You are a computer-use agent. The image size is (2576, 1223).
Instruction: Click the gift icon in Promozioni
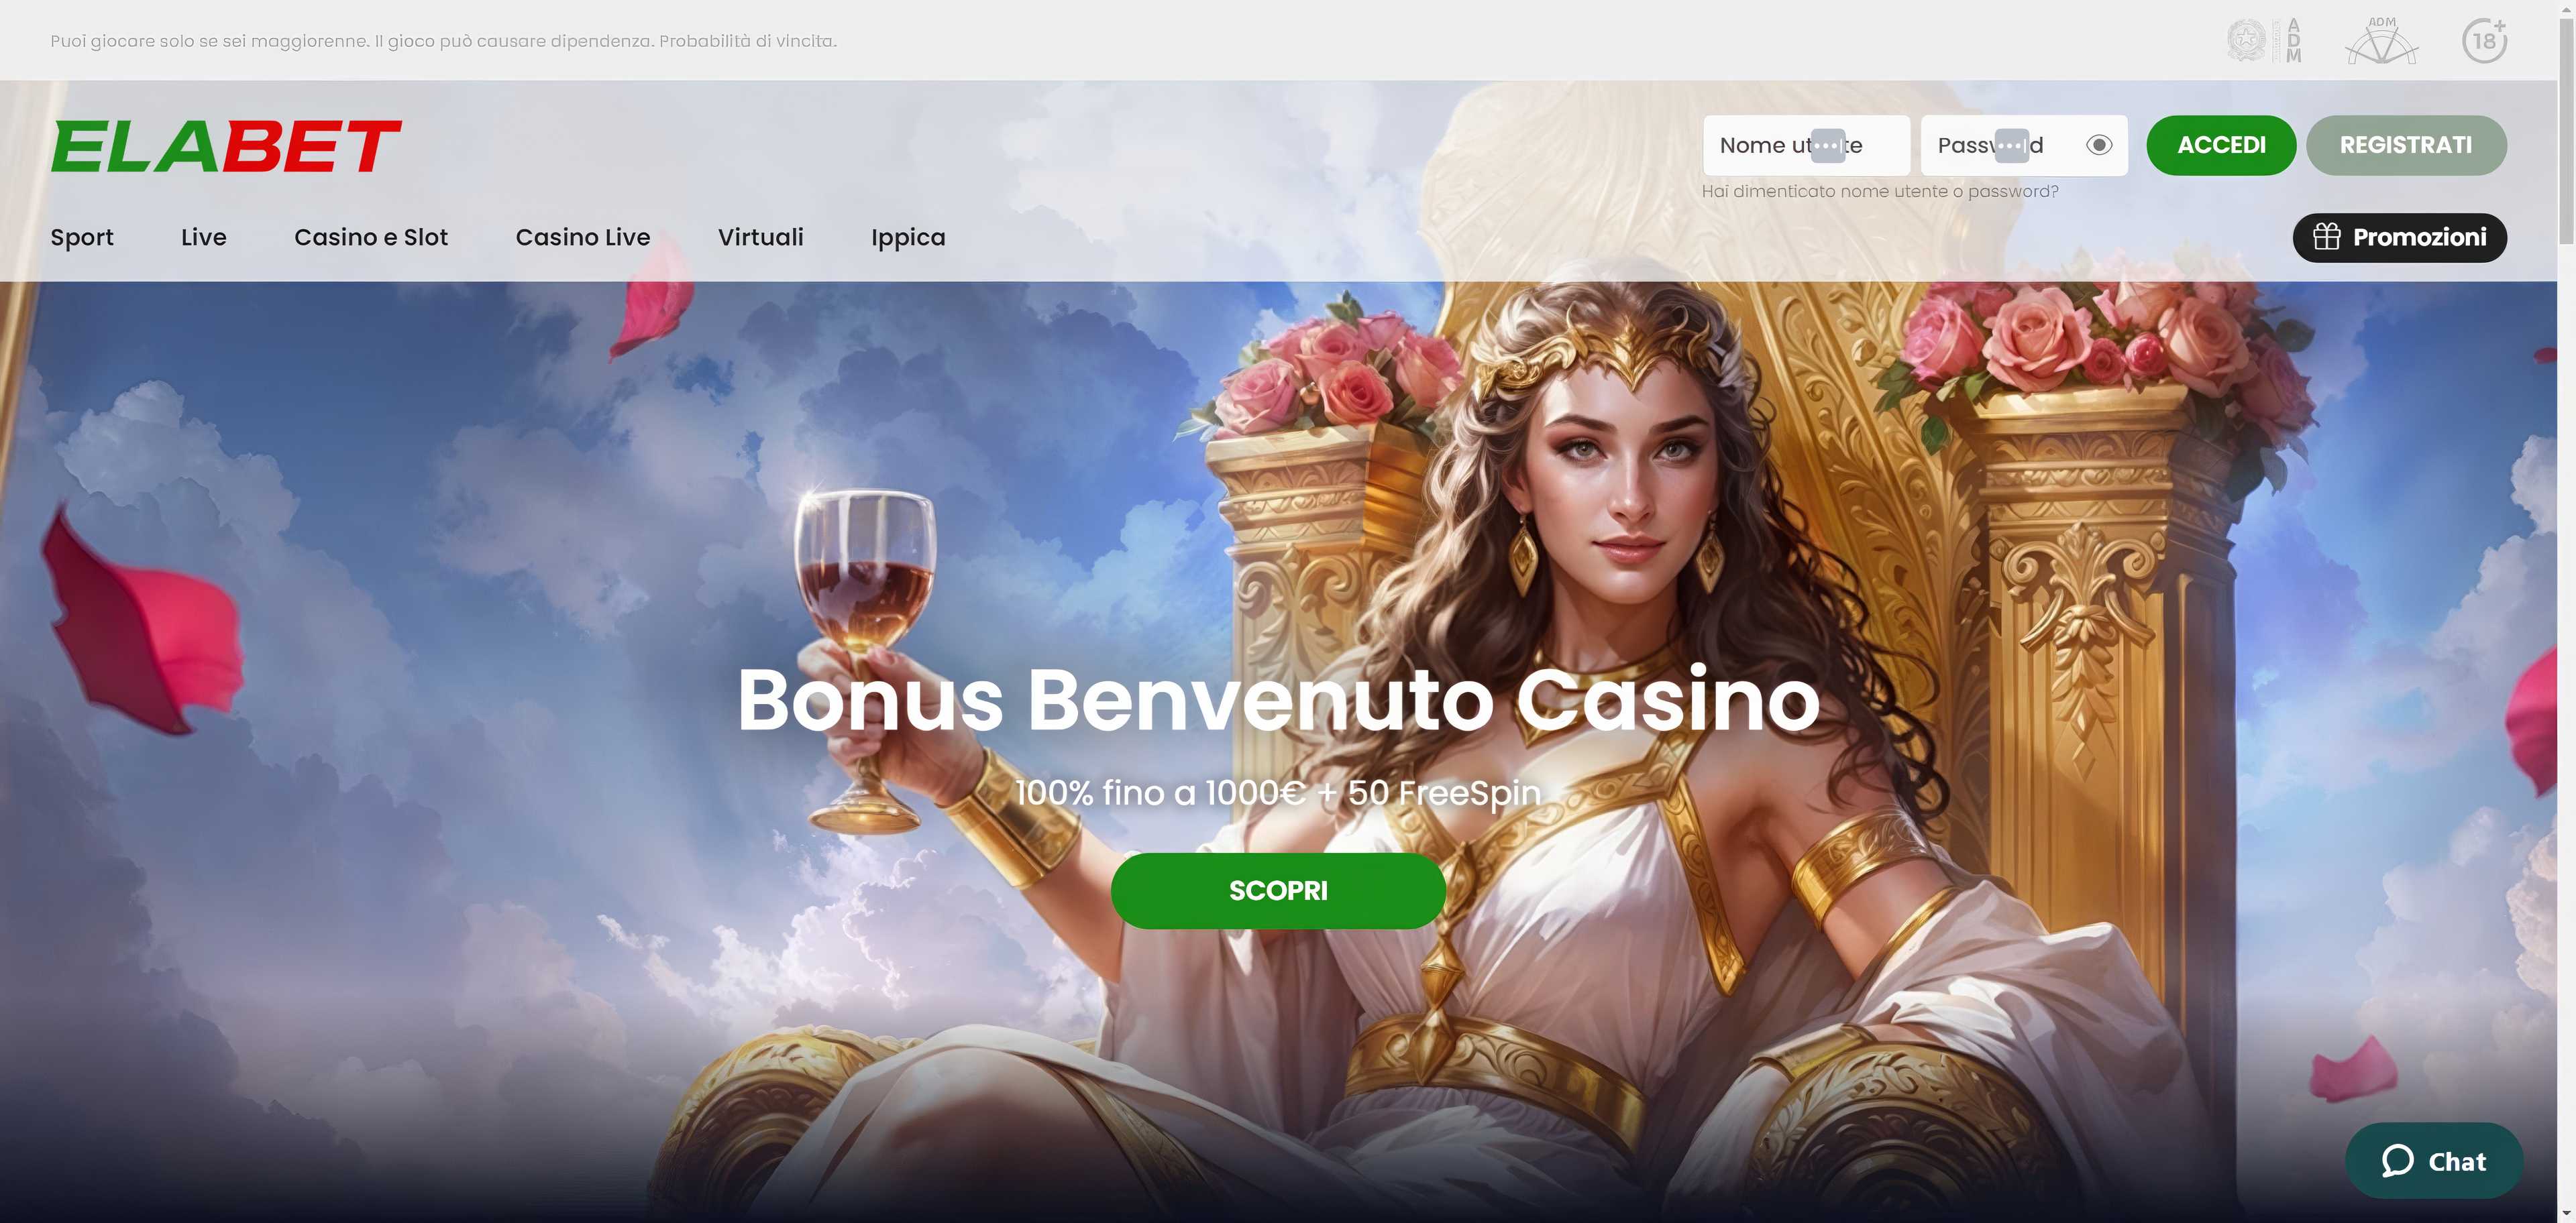[2327, 237]
